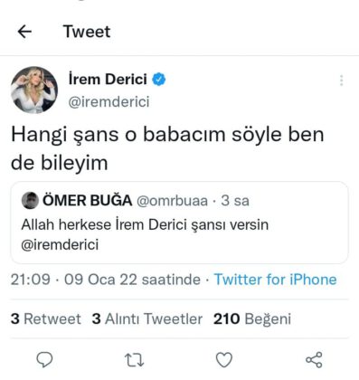The image size is (359, 380).
Task: Open ÖMER BUĞA's small avatar
Action: (x=30, y=200)
